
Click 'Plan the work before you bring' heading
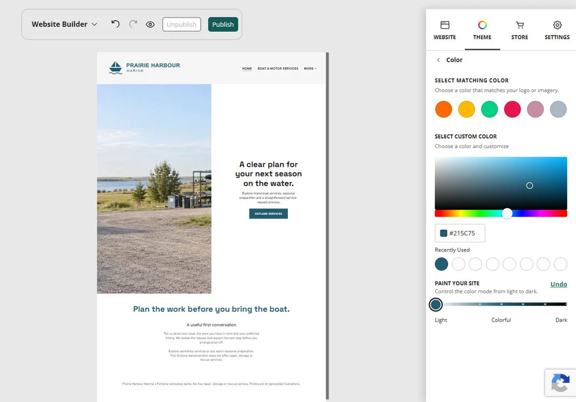211,309
